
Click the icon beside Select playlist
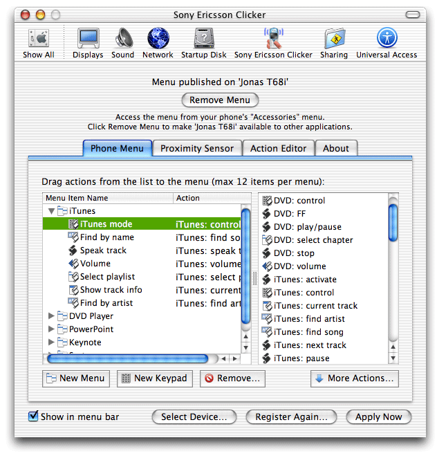73,277
